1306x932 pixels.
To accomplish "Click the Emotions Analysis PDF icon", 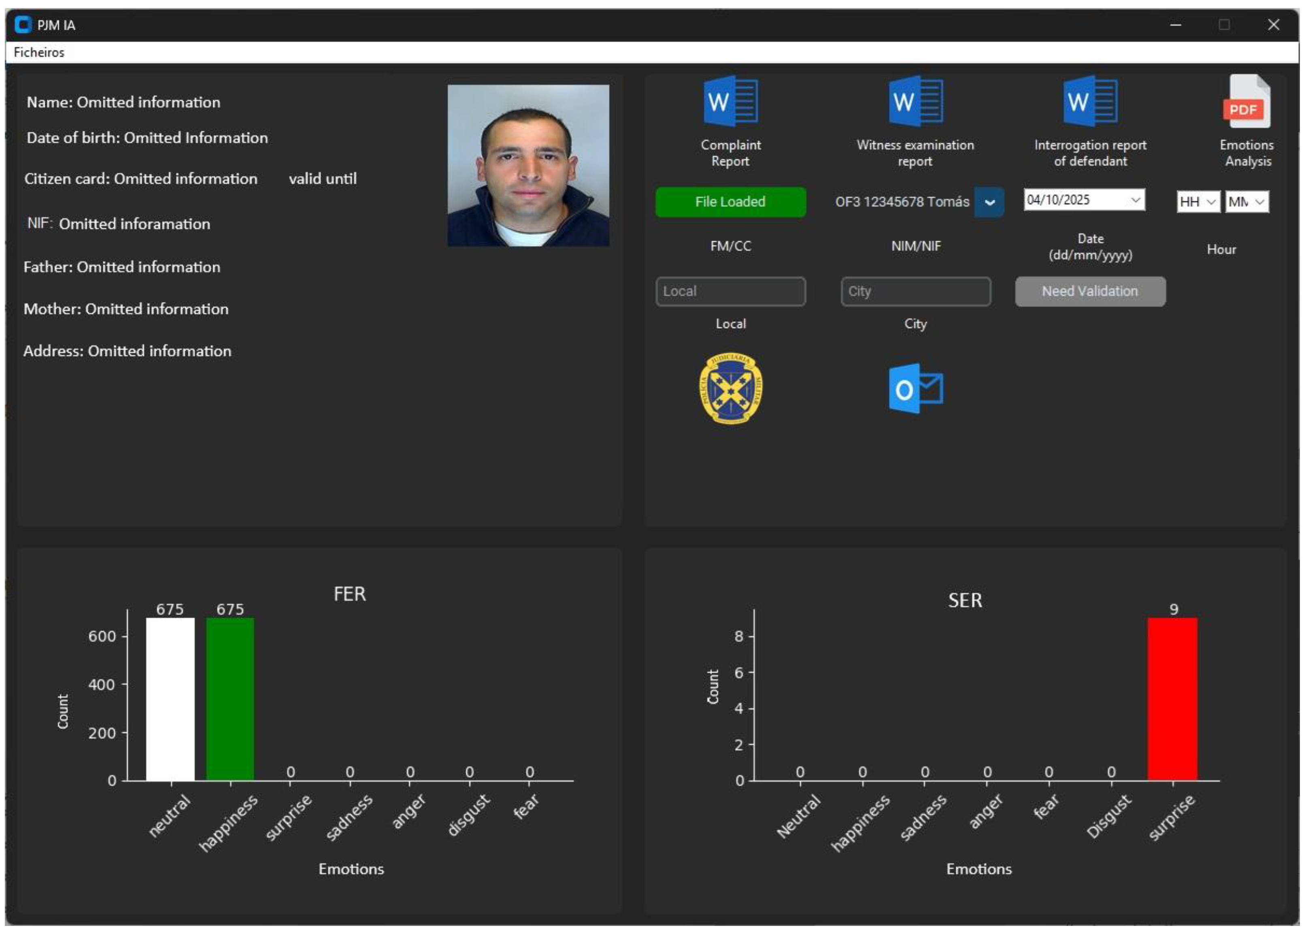I will point(1246,102).
